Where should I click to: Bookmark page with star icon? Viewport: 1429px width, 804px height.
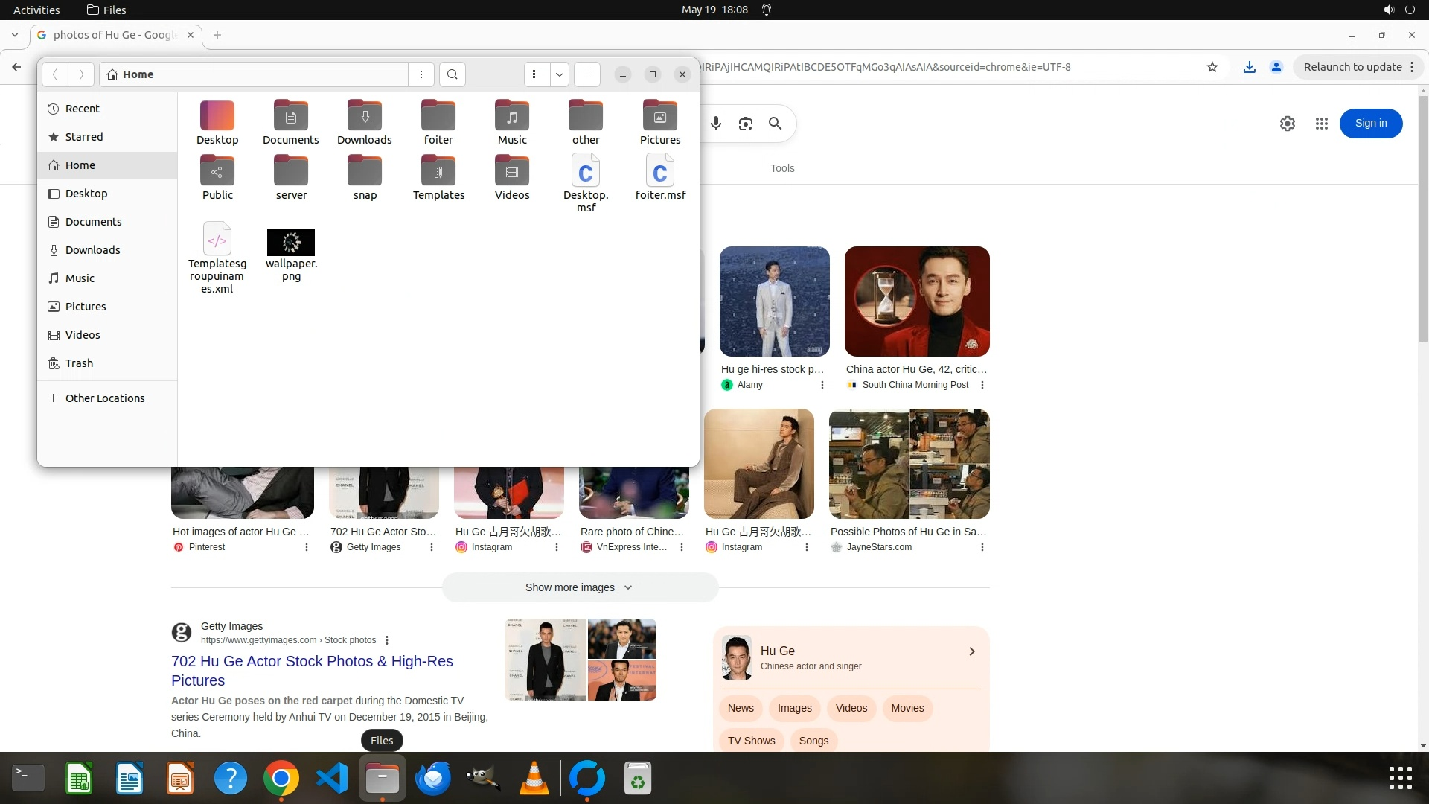coord(1212,67)
